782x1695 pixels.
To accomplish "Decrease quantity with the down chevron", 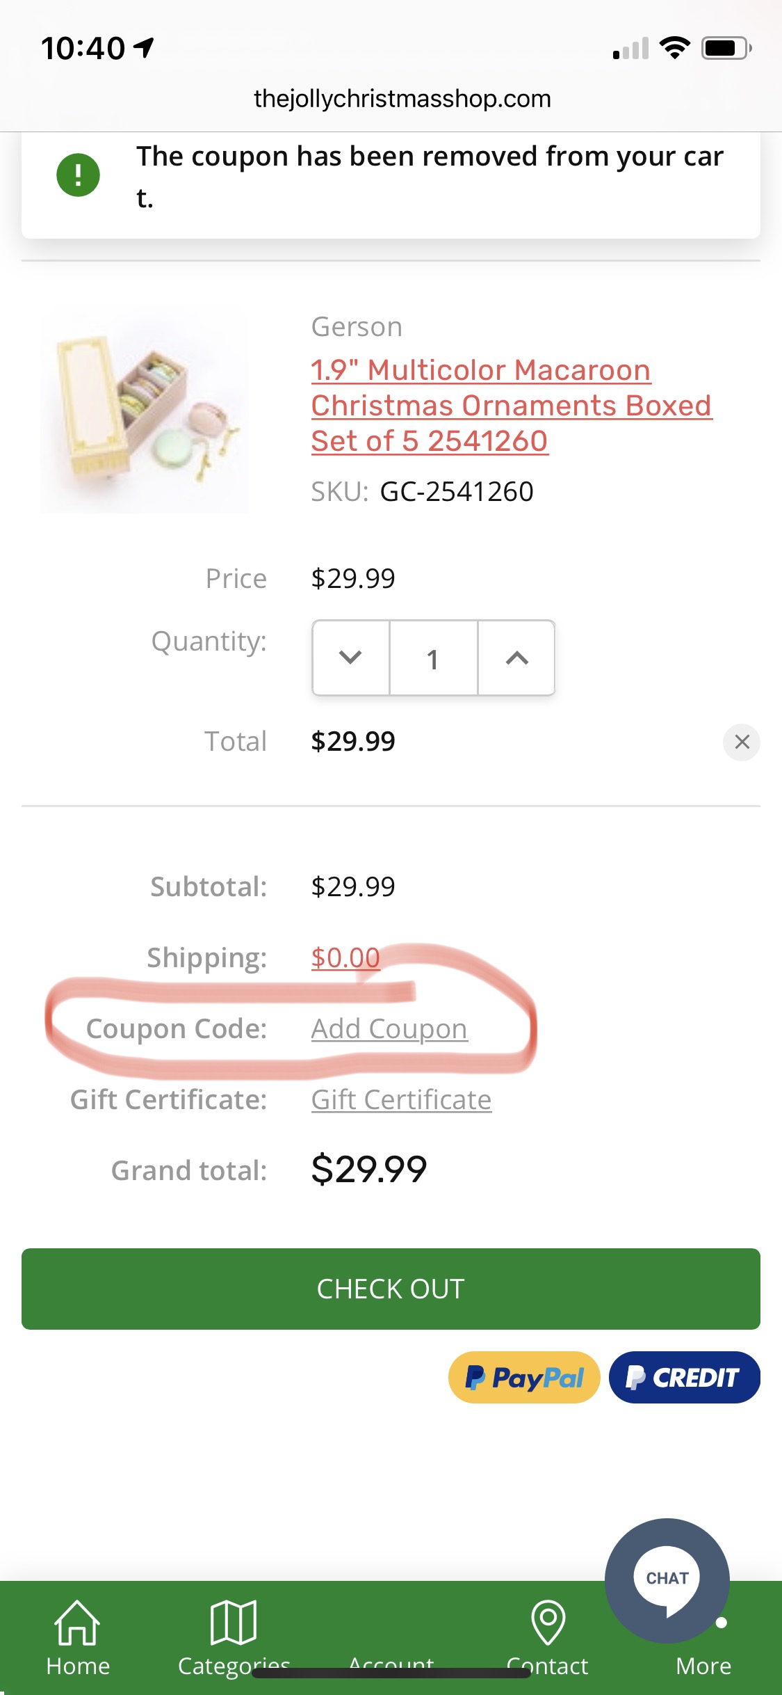I will [x=350, y=658].
